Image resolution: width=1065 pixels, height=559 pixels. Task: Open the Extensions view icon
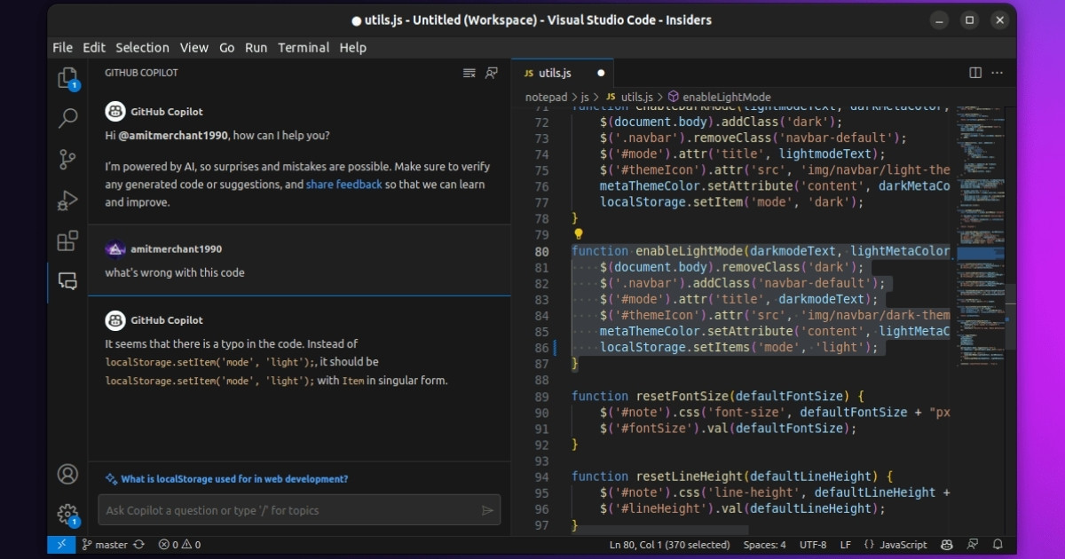click(67, 240)
